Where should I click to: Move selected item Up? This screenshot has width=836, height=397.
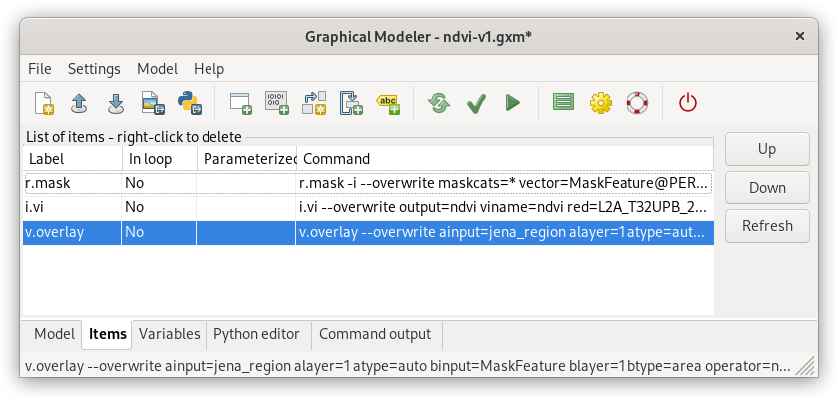(767, 149)
